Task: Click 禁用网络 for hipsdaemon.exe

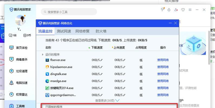Action: 163,67
